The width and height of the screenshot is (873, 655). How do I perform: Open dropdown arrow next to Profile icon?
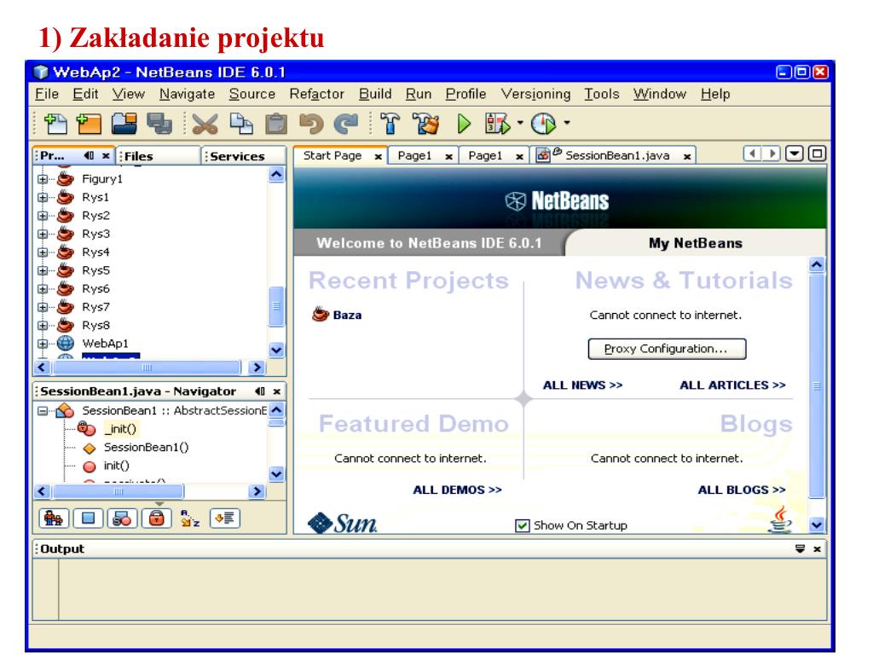tap(567, 123)
